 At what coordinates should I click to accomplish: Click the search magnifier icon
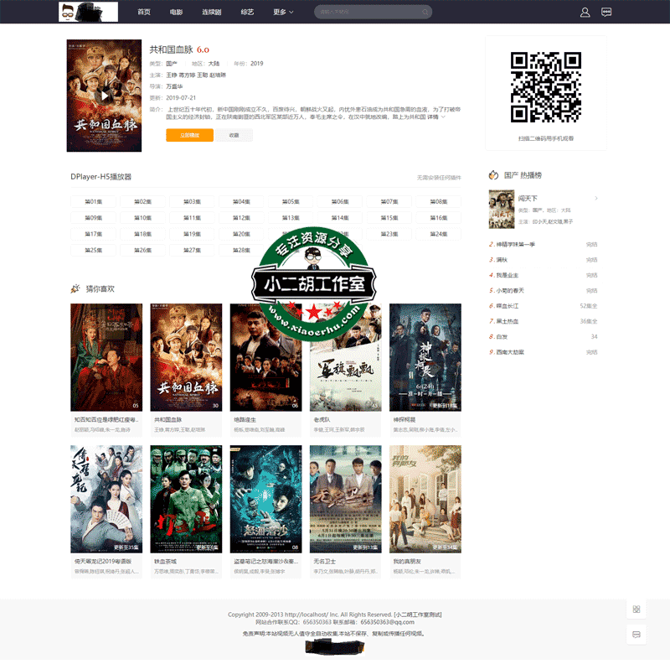pos(425,13)
